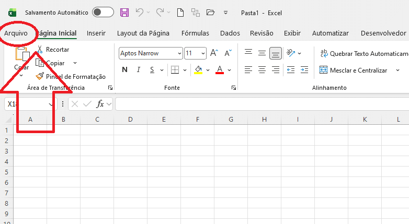
Task: Switch to the Dados tab
Action: click(230, 33)
